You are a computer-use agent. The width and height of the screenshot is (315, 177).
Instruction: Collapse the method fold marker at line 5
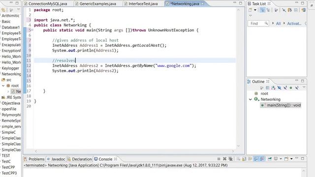click(x=32, y=30)
